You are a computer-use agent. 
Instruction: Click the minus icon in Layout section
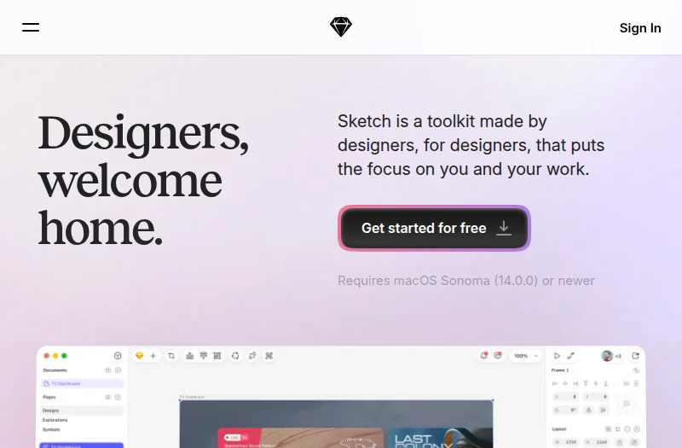pyautogui.click(x=627, y=429)
